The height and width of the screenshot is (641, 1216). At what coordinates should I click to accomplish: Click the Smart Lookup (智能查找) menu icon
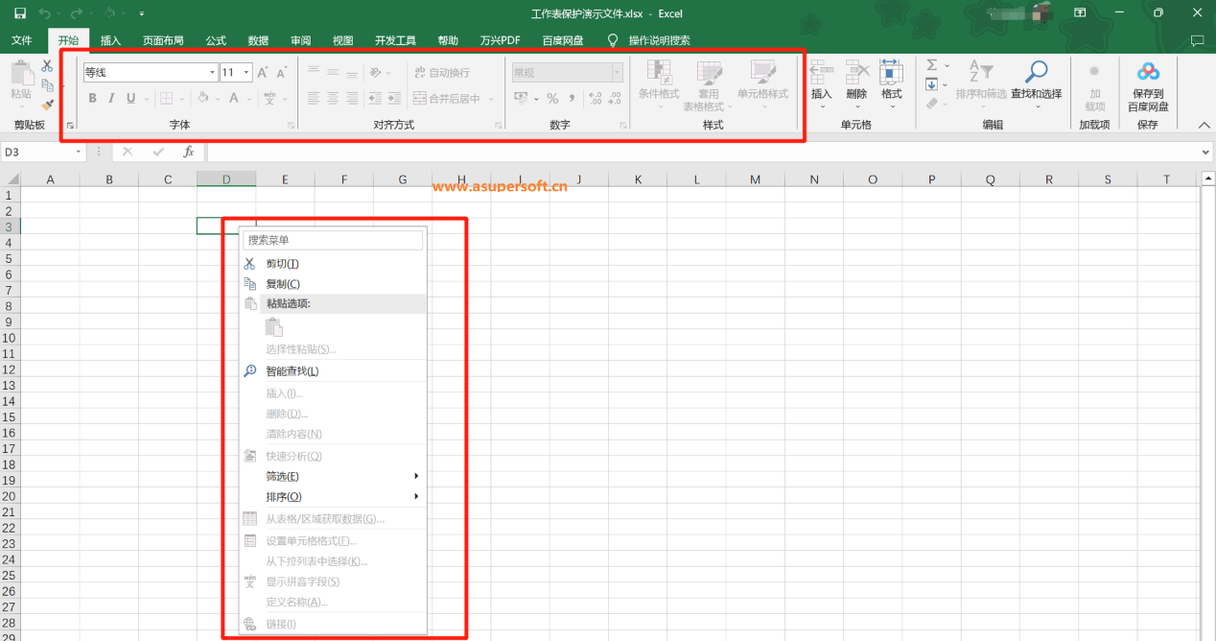click(x=250, y=369)
